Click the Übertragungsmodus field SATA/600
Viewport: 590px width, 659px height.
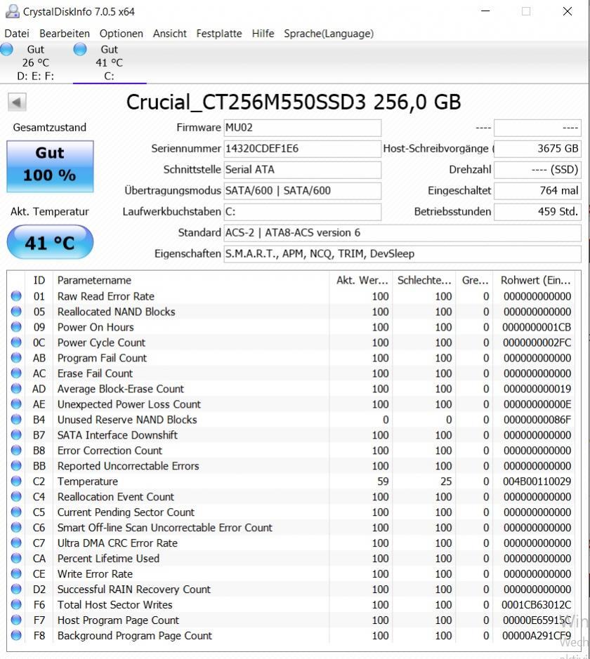point(302,191)
